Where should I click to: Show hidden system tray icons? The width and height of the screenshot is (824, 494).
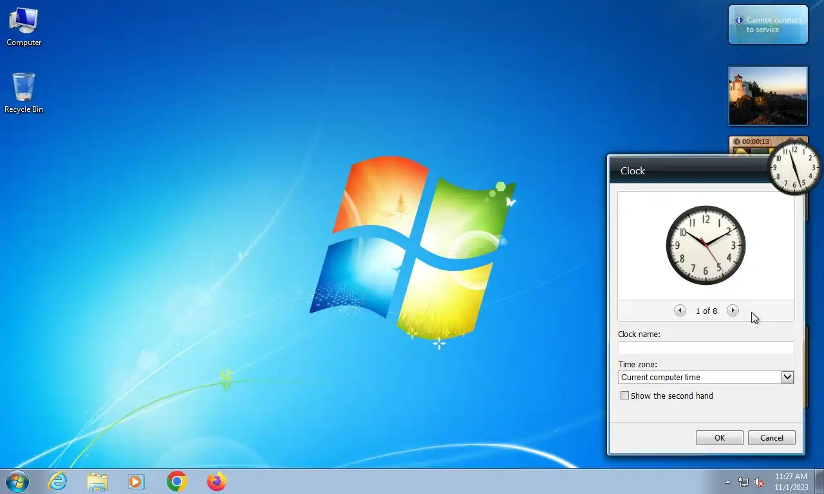click(727, 482)
